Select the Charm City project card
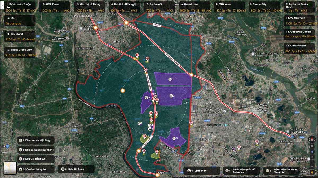This screenshot has width=318, height=178. [264, 7]
